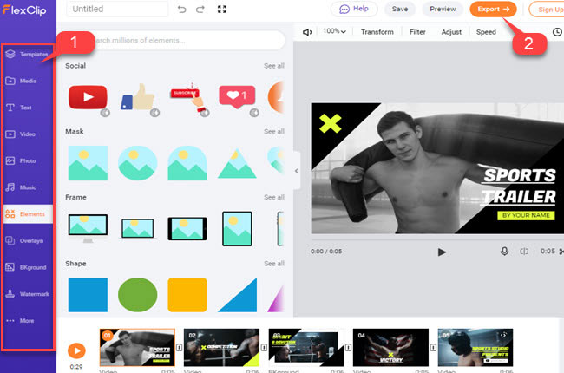This screenshot has height=373, width=564.
Task: Switch to the Music sidebar tab
Action: point(28,187)
